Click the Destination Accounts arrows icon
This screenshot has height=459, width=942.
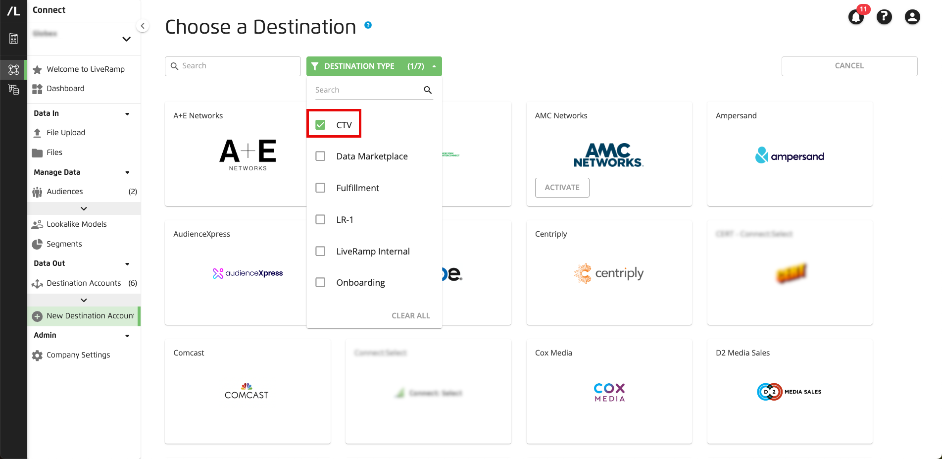pyautogui.click(x=37, y=284)
